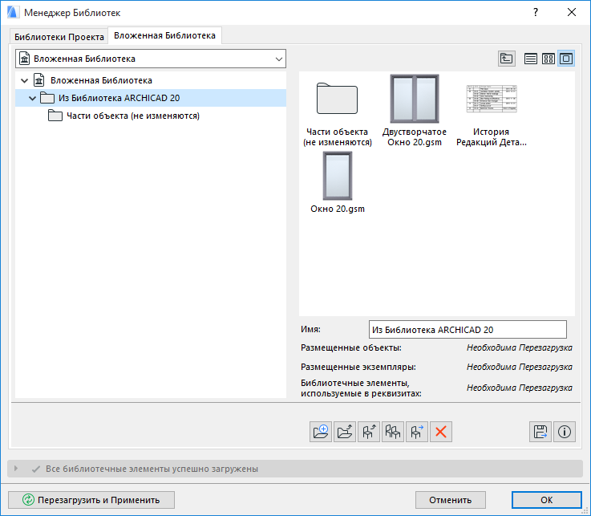
Task: Select the Вложенная Библиотека tab
Action: (x=164, y=35)
